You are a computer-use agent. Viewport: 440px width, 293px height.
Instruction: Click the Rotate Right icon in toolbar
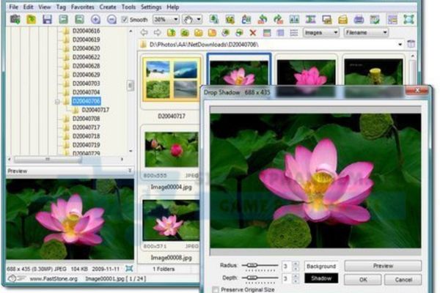[x=279, y=19]
